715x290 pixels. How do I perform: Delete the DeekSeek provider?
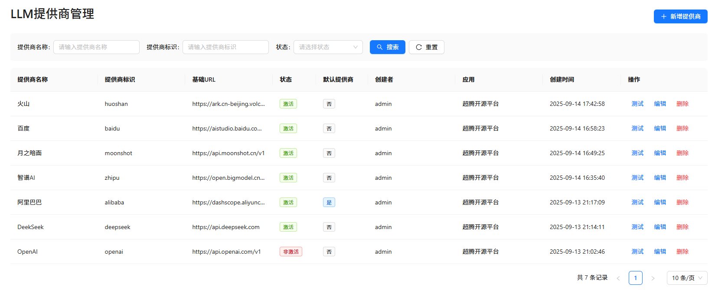(682, 227)
